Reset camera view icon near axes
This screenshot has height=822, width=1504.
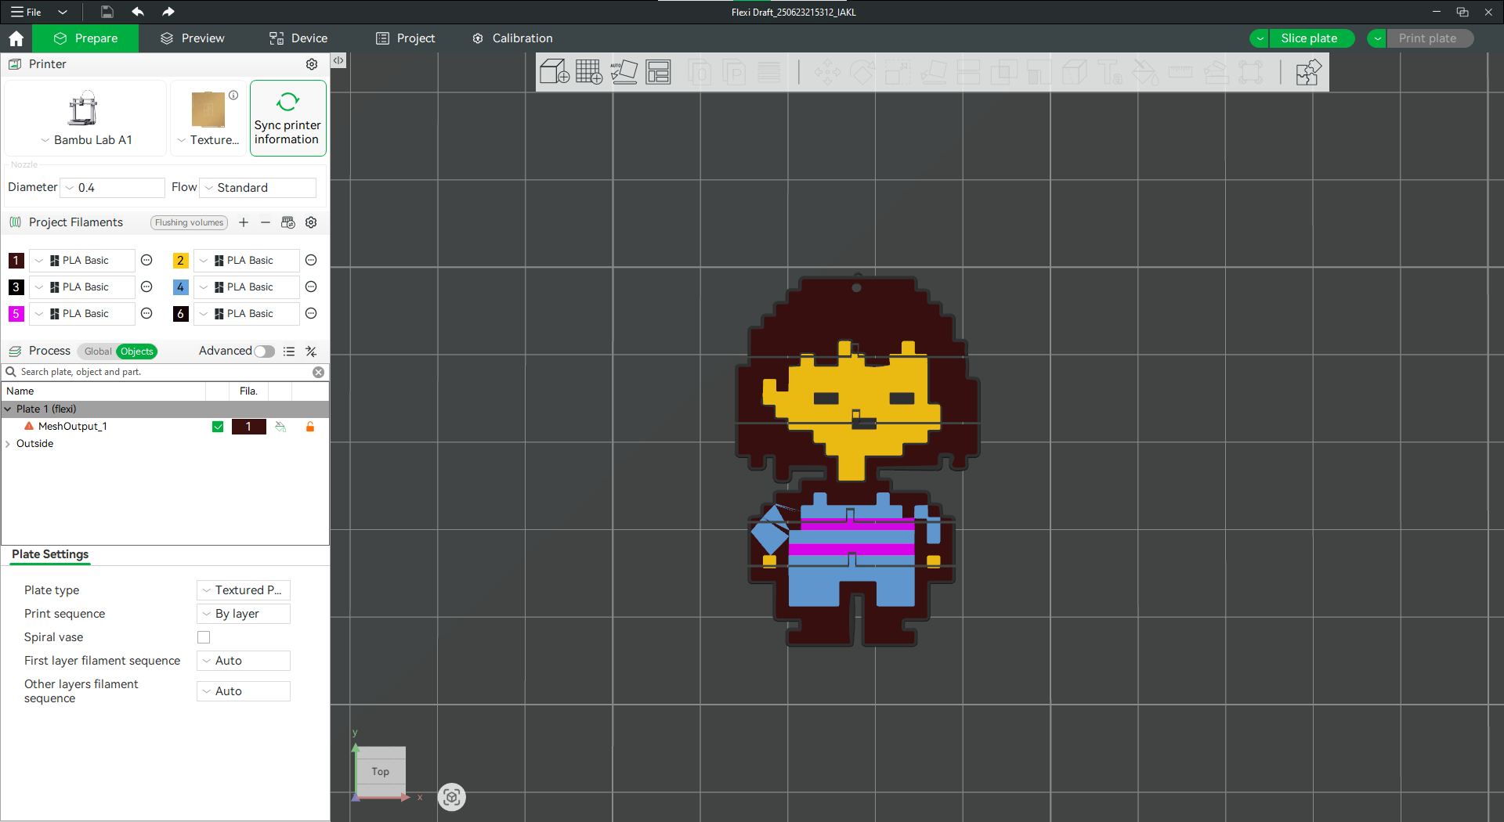coord(451,797)
